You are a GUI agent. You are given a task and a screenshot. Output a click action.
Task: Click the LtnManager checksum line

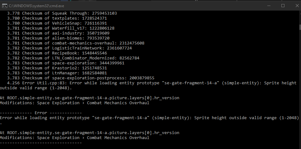[x=57, y=73]
